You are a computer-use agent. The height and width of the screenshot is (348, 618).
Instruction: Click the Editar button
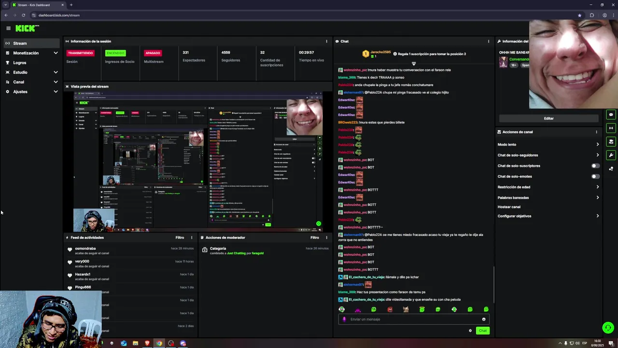pos(549,118)
